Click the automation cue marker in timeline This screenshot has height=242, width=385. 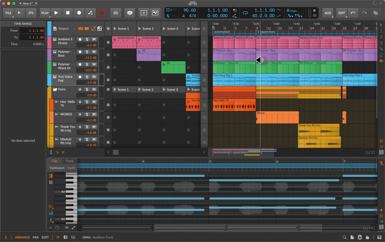coord(222,32)
